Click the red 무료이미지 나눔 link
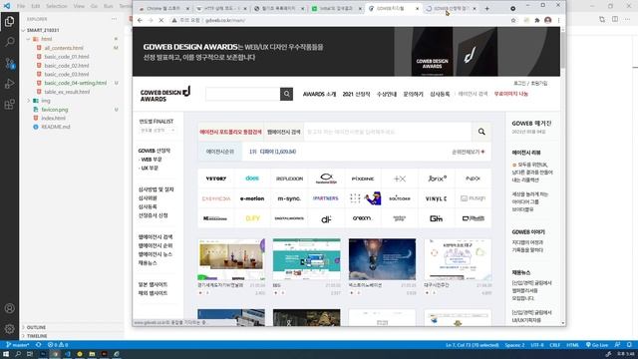 tap(511, 94)
